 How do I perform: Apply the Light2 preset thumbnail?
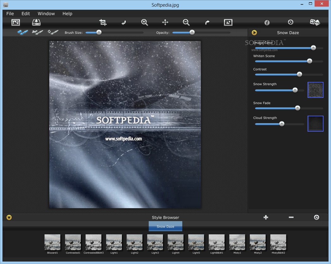point(135,242)
